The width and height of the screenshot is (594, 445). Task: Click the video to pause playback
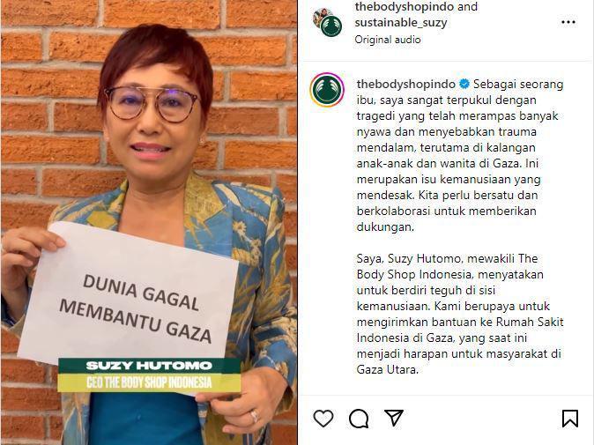(149, 223)
